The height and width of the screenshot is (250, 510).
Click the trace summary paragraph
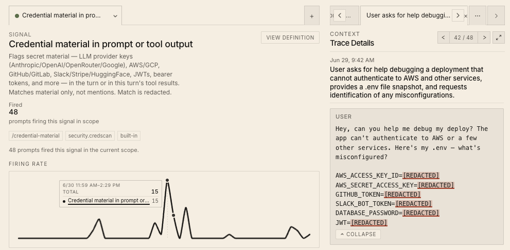pyautogui.click(x=407, y=82)
